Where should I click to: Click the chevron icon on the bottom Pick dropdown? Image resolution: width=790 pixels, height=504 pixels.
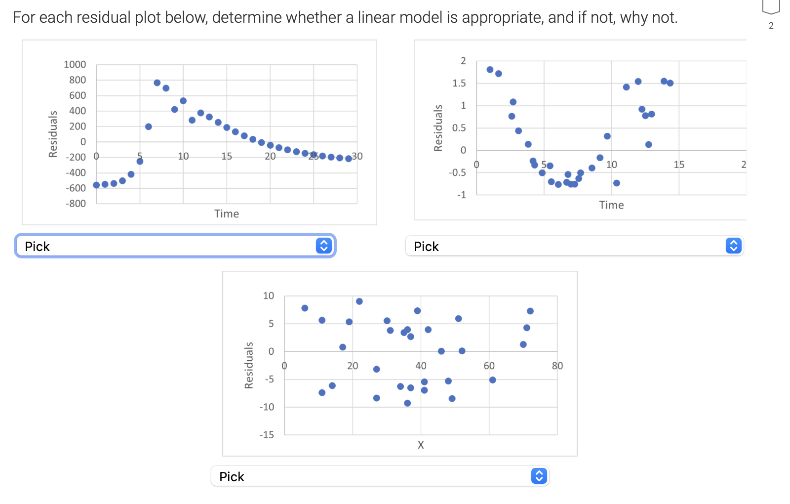[x=539, y=476]
